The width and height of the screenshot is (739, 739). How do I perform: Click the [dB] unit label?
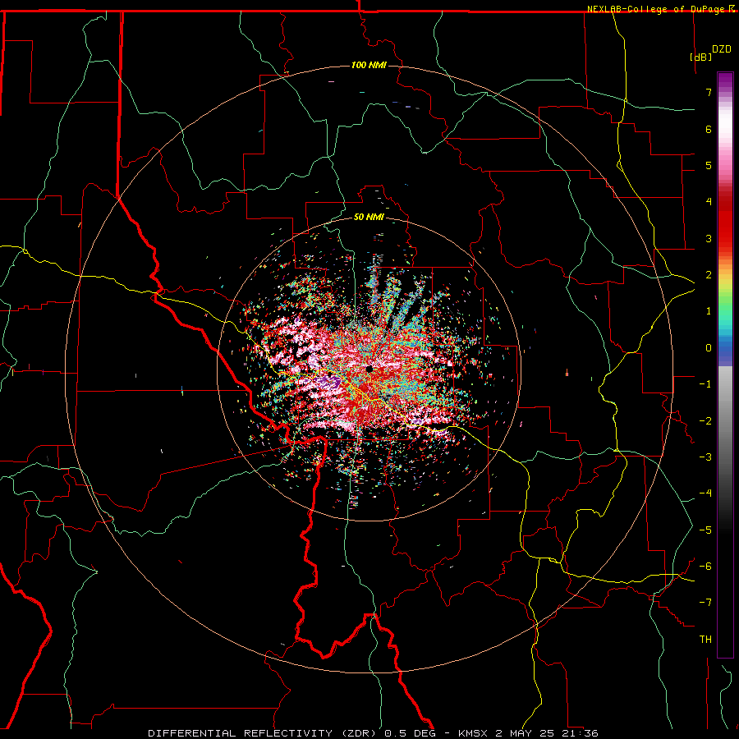pyautogui.click(x=701, y=57)
